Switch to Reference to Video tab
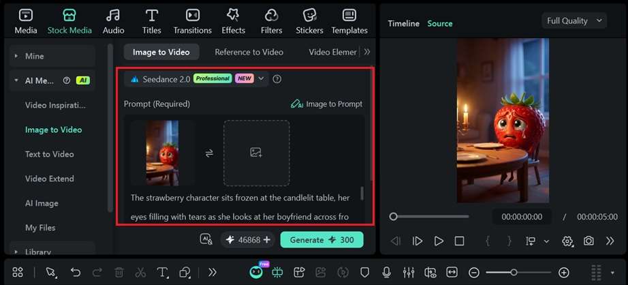 click(x=249, y=52)
